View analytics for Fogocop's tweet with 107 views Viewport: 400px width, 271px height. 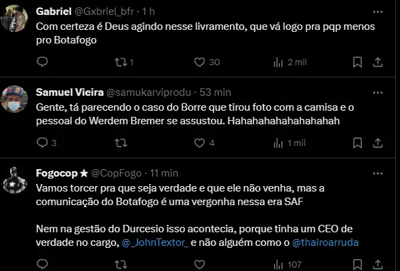coord(287,265)
